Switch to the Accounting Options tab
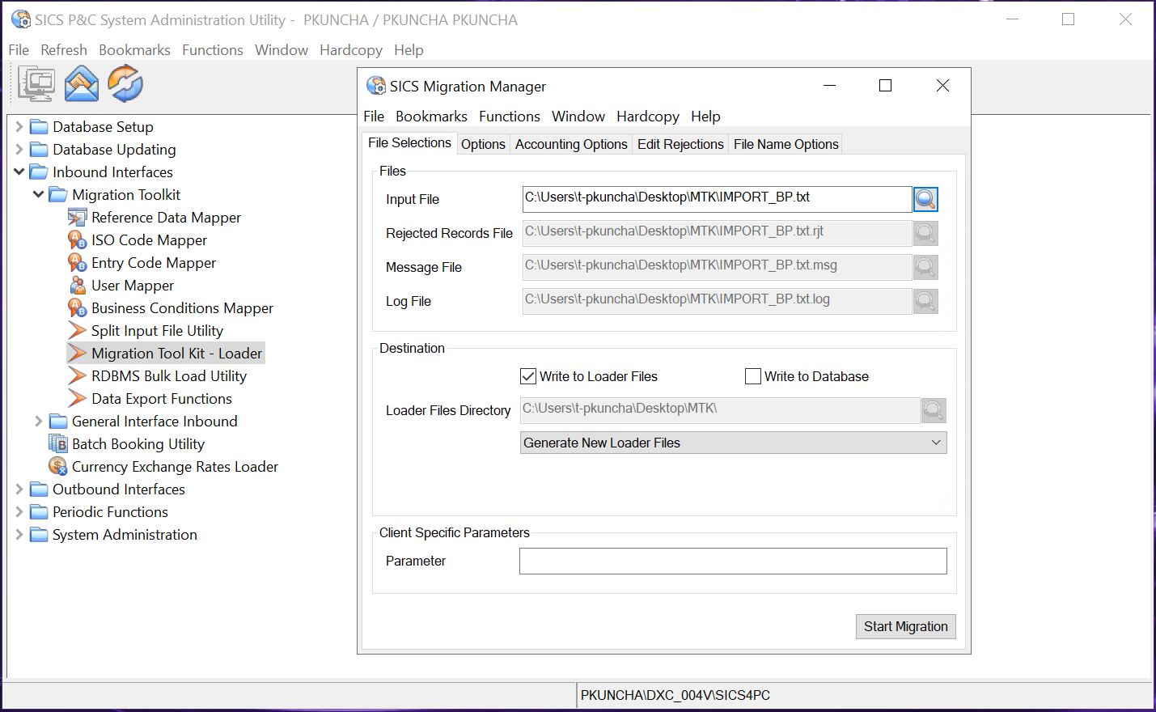The width and height of the screenshot is (1156, 712). coord(571,144)
